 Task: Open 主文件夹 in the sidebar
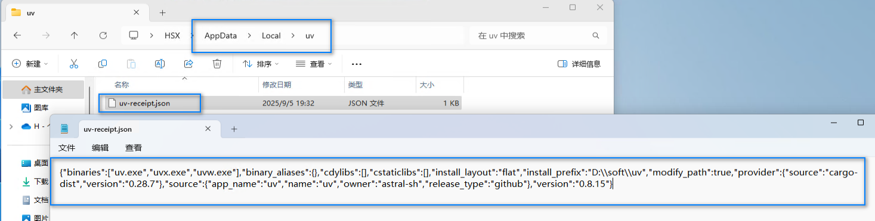click(43, 90)
